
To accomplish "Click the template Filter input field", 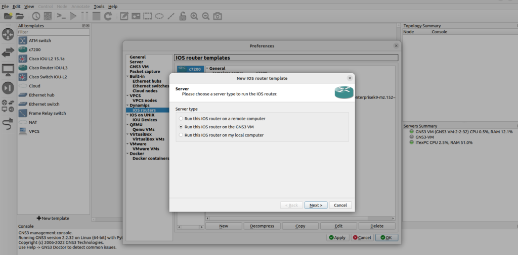I will click(x=54, y=32).
